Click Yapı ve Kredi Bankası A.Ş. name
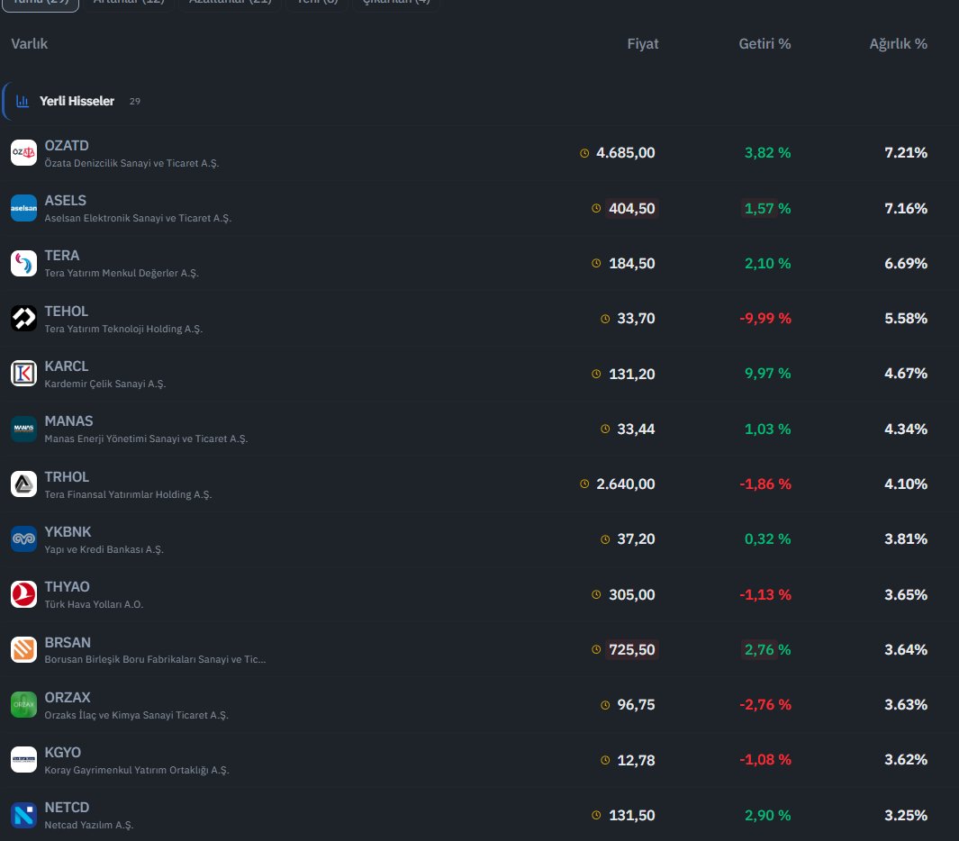The width and height of the screenshot is (959, 841). (104, 549)
